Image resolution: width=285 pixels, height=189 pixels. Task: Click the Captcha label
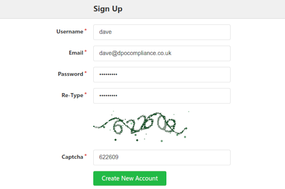pos(73,157)
